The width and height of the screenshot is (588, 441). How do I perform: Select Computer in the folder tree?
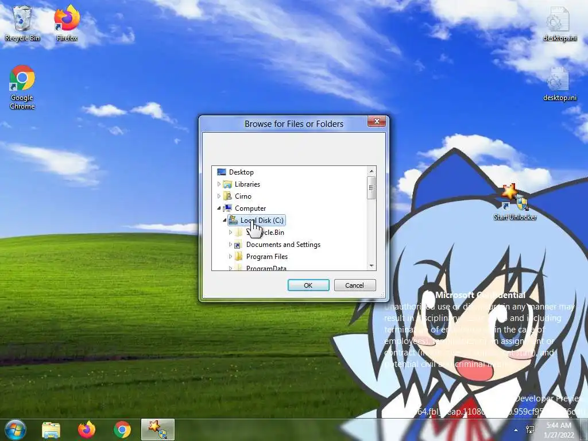point(250,208)
